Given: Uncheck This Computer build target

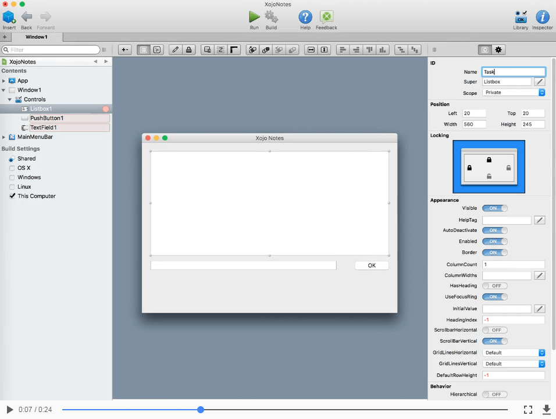Looking at the screenshot, I should pyautogui.click(x=12, y=196).
